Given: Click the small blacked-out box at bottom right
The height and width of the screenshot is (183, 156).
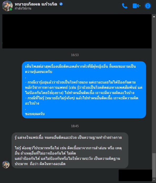Looking at the screenshot, I should pyautogui.click(x=135, y=175).
